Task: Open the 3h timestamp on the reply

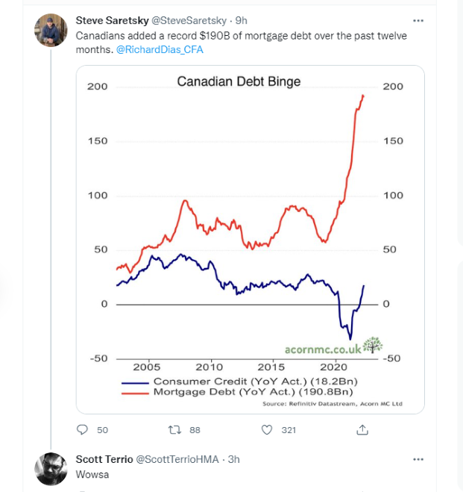Action: pos(233,459)
